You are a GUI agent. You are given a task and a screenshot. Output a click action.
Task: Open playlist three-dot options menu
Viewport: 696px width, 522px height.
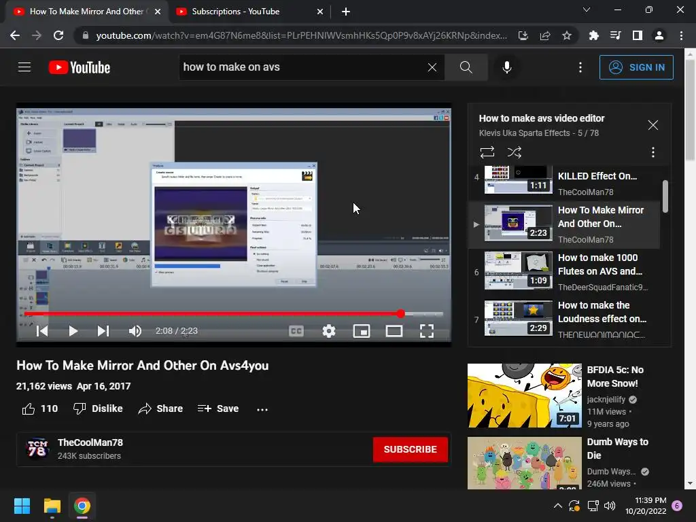pyautogui.click(x=652, y=152)
